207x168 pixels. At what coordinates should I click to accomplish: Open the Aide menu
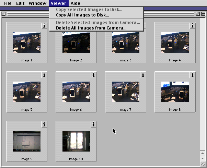click(75, 3)
